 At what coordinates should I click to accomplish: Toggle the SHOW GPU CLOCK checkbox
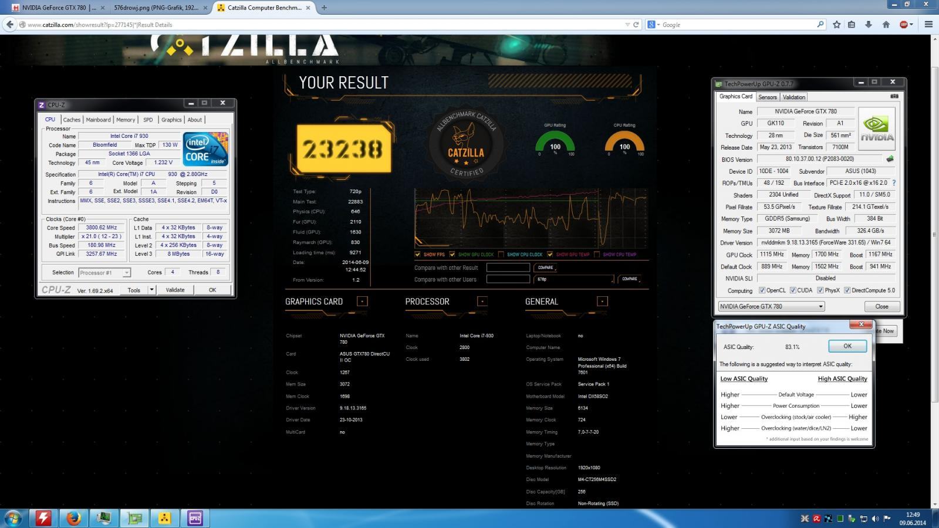[x=452, y=255]
